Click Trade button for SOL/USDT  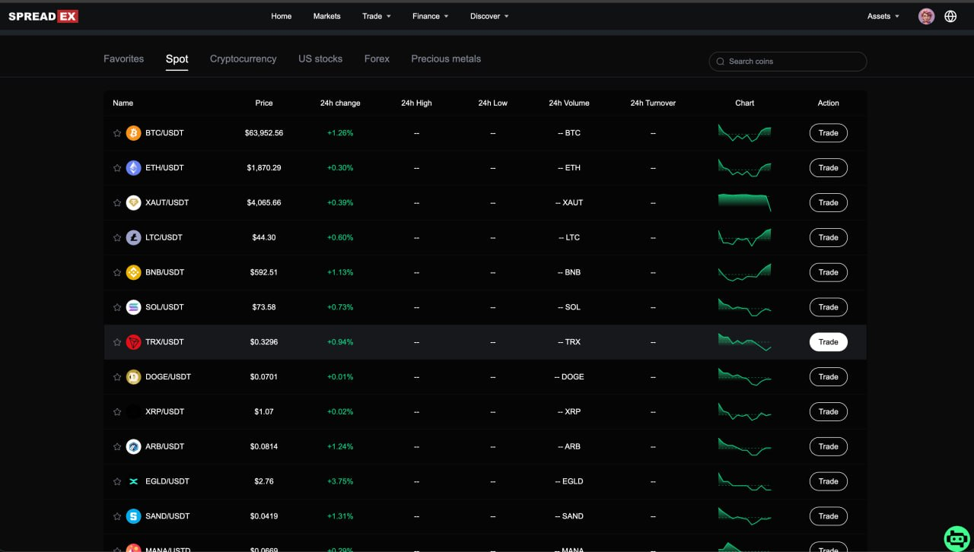click(x=828, y=307)
